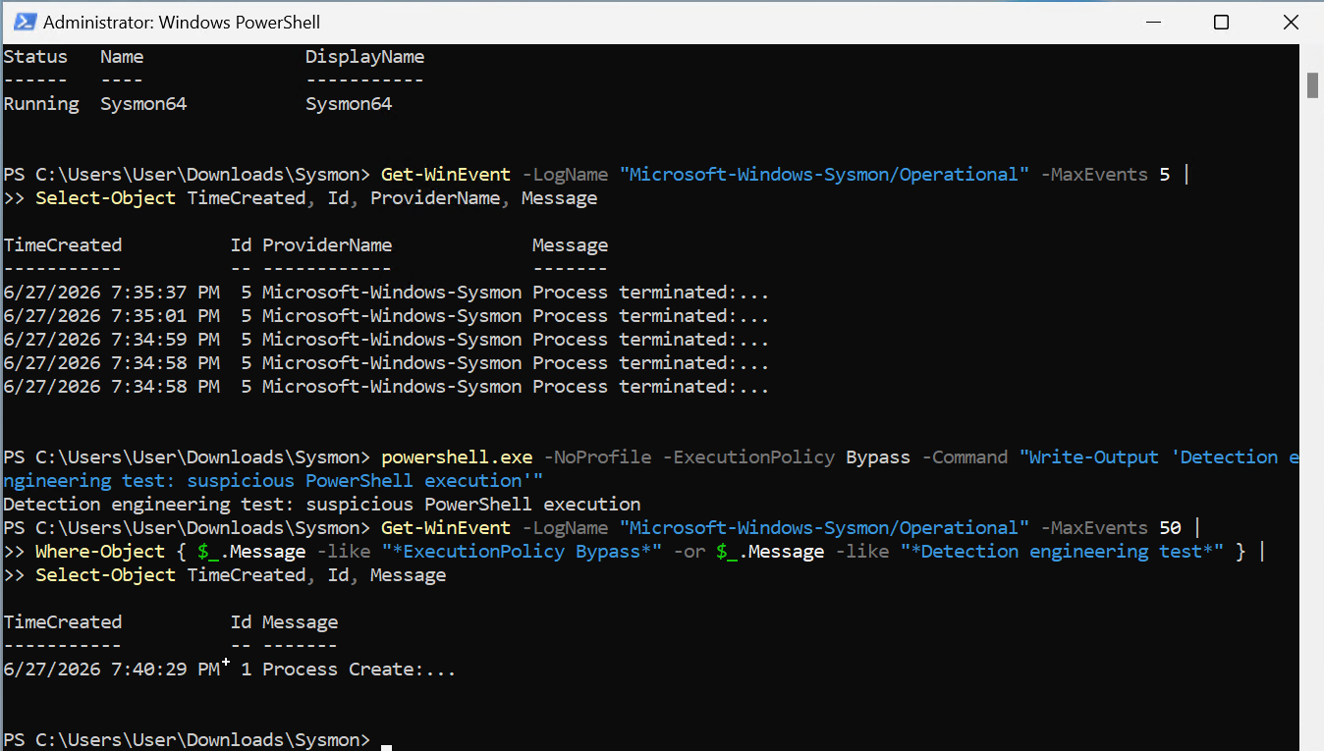Screen dimensions: 1324x751
Task: Click the "*ExecutionPolicy Bypass*" filter string
Action: [523, 552]
